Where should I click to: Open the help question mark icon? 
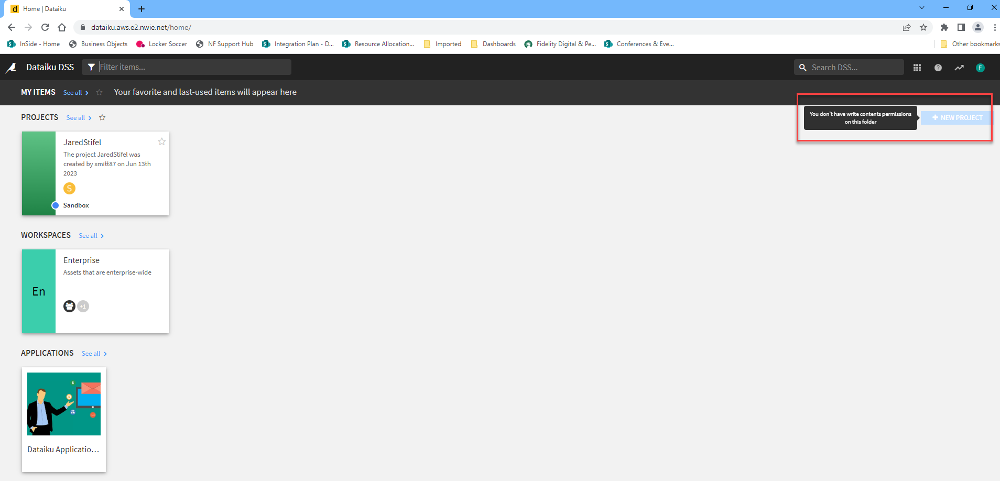tap(938, 68)
